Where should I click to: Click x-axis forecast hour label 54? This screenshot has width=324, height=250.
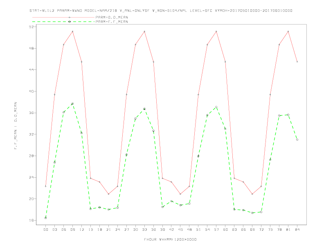coord(207,230)
